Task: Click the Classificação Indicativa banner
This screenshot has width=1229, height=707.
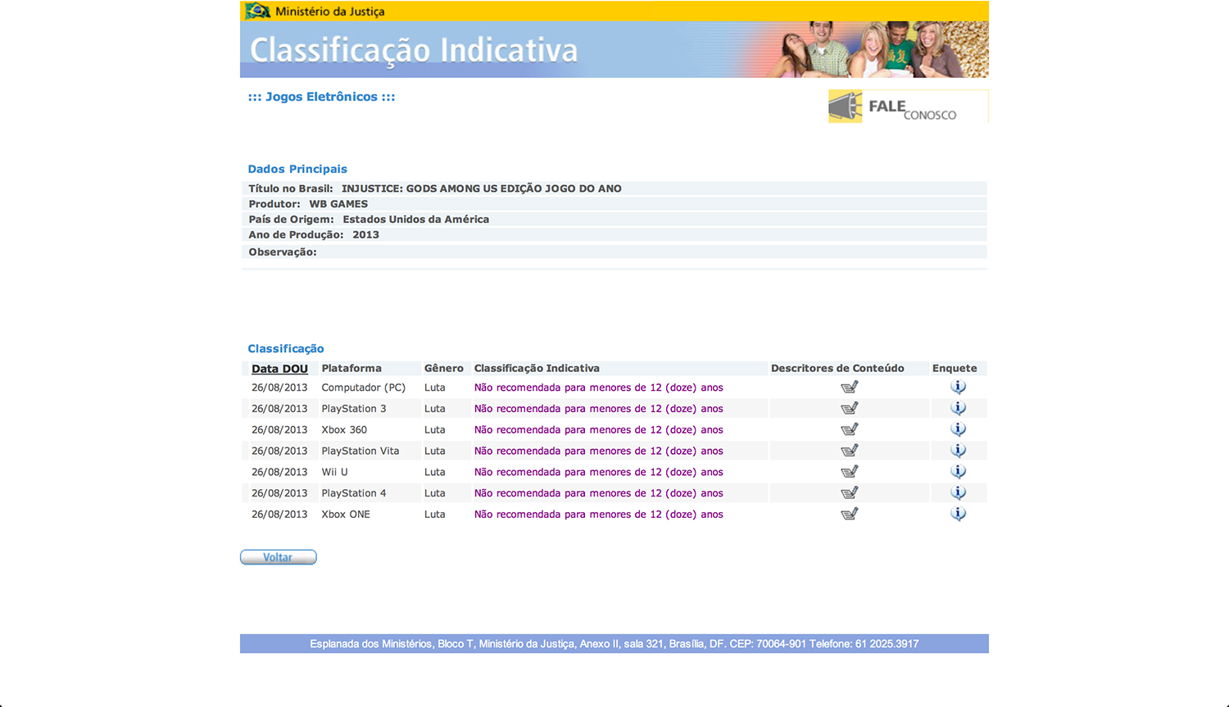Action: (614, 49)
